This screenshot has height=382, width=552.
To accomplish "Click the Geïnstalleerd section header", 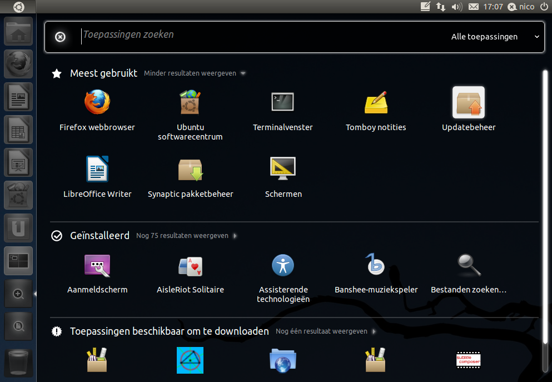I will click(100, 236).
